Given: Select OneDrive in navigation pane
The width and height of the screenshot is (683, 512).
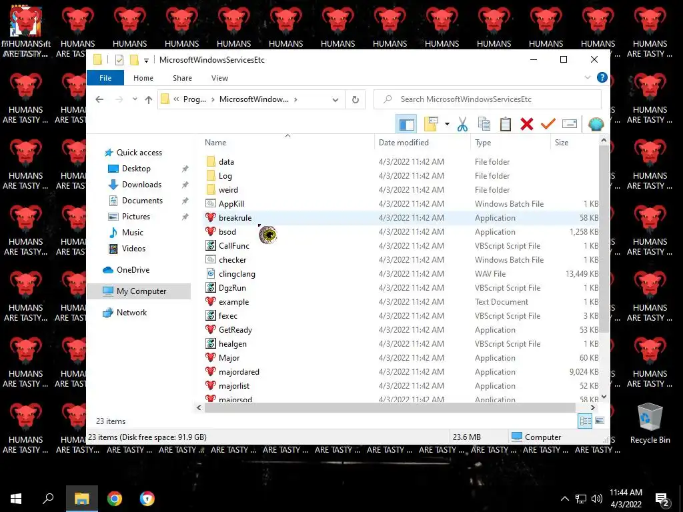Looking at the screenshot, I should pos(133,270).
